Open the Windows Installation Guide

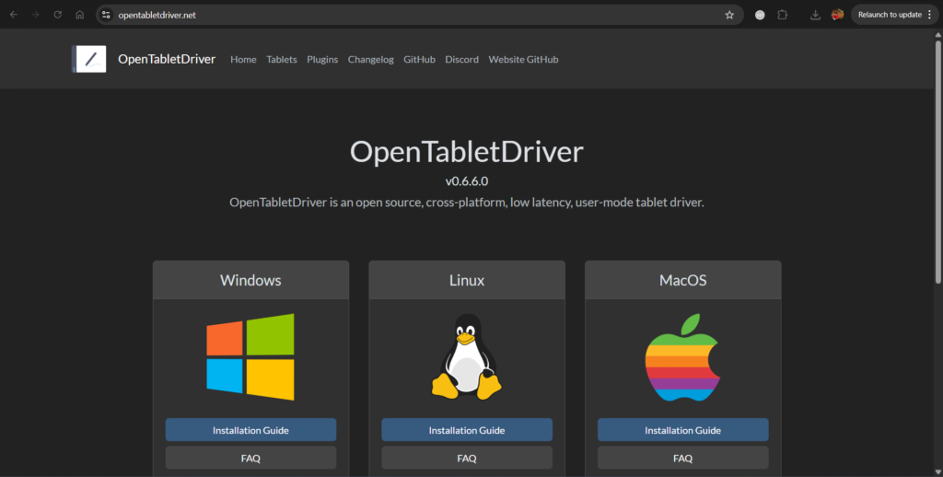coord(250,430)
